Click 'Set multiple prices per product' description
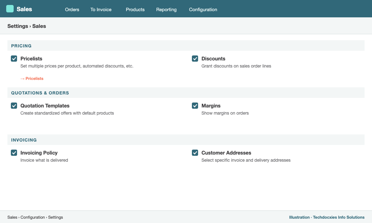372x223 pixels. pos(77,66)
